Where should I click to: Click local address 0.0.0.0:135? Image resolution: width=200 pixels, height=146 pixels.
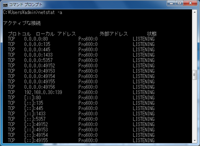37,44
